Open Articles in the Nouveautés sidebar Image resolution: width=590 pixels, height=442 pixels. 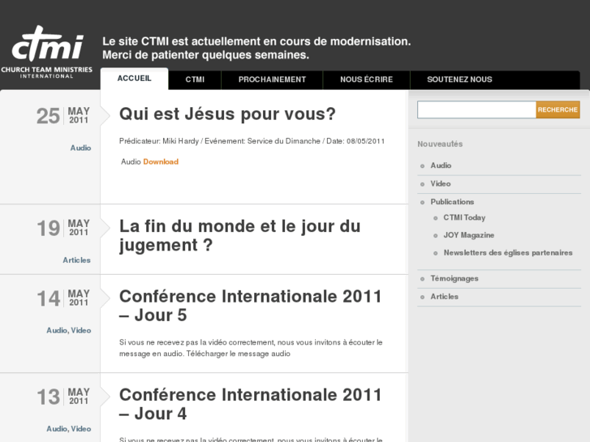click(444, 296)
